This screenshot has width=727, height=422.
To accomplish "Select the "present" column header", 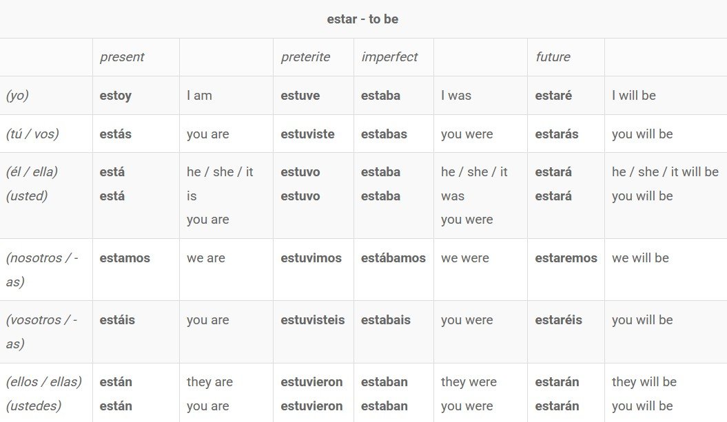I will coord(122,57).
